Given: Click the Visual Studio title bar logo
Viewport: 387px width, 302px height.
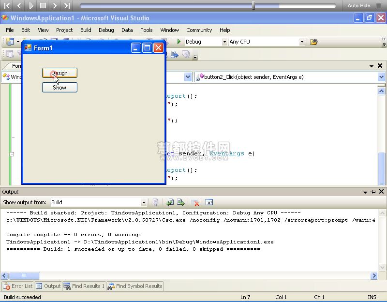Looking at the screenshot, I should pos(4,18).
